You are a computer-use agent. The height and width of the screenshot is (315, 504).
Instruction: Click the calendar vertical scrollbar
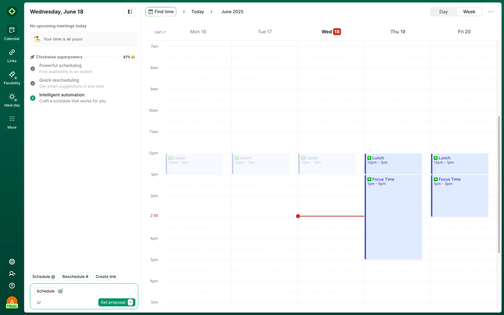pos(499,184)
